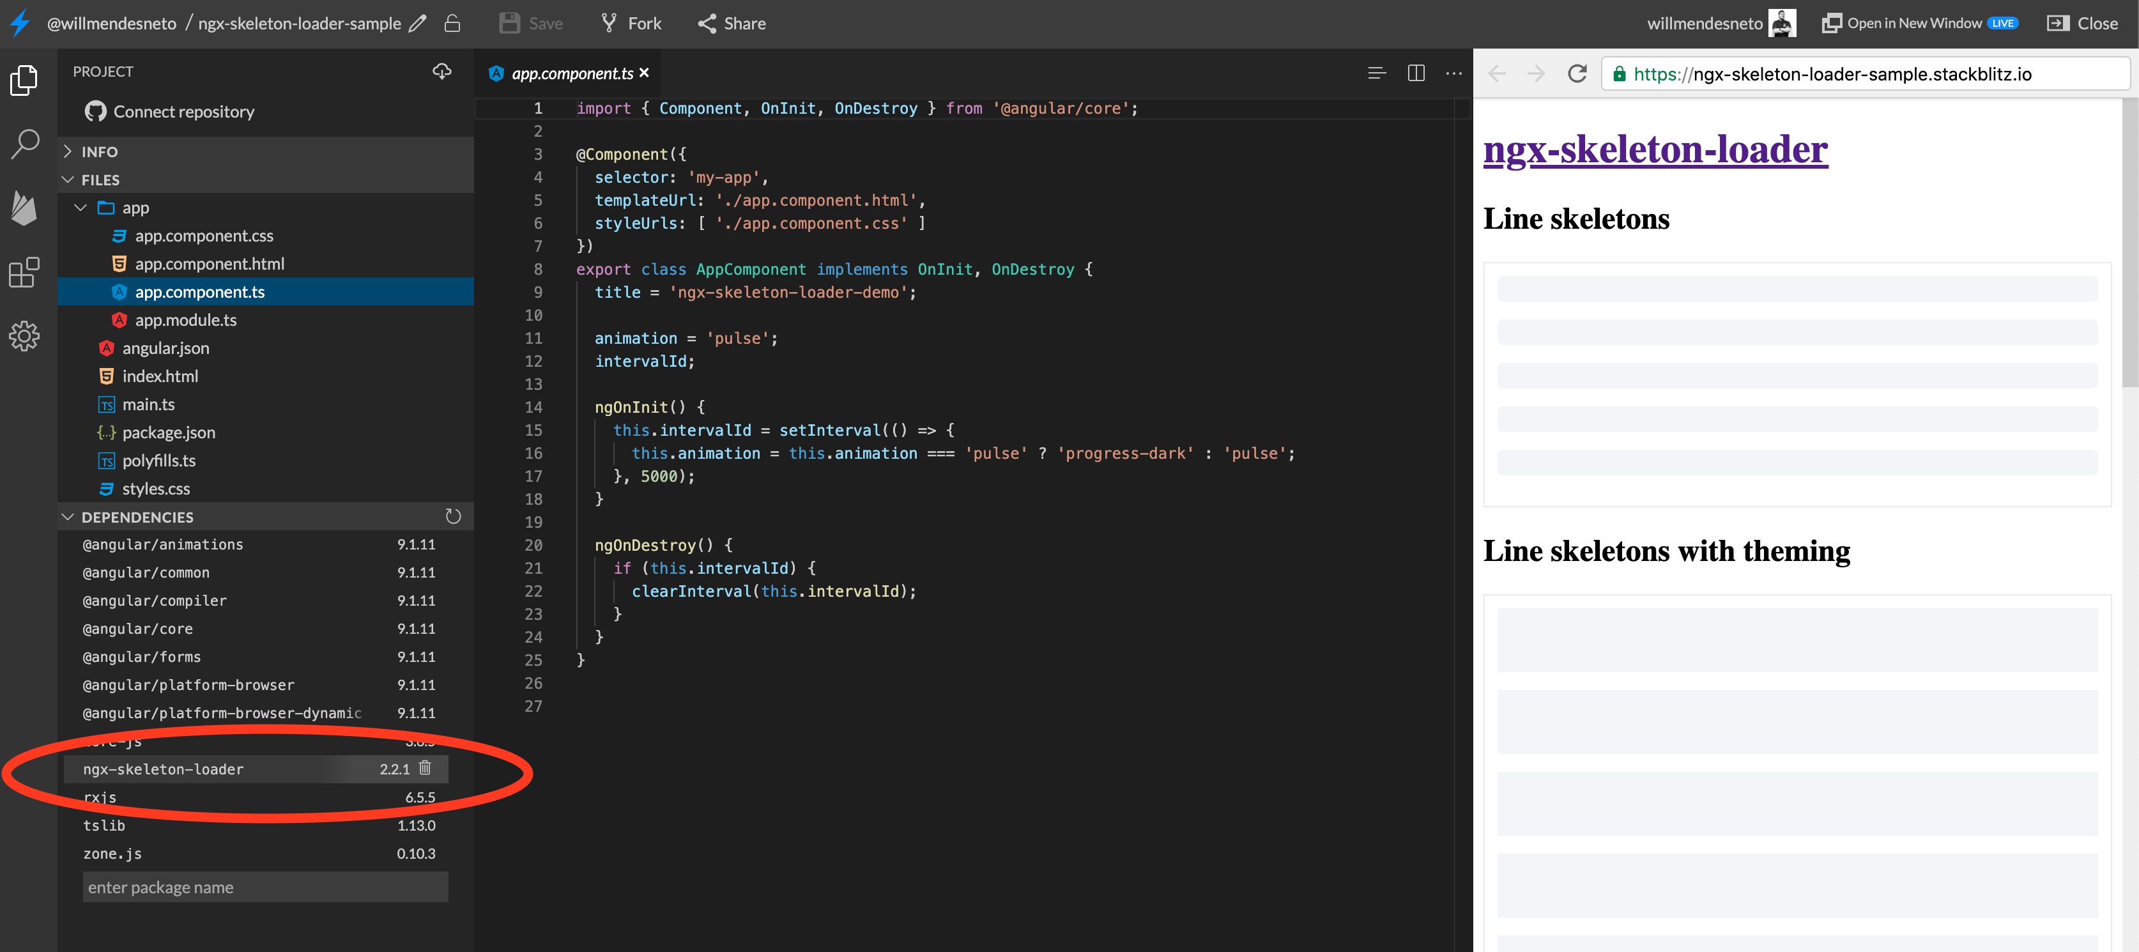Collapse the FILES section
The image size is (2139, 952).
point(68,180)
